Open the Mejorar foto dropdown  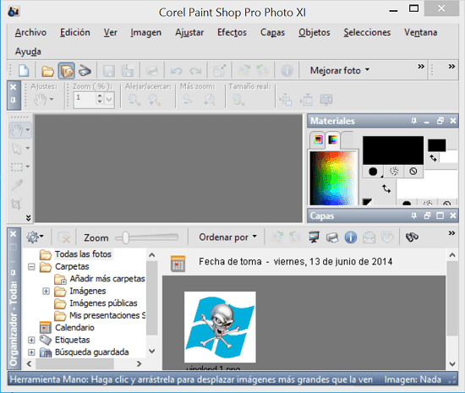pos(340,70)
